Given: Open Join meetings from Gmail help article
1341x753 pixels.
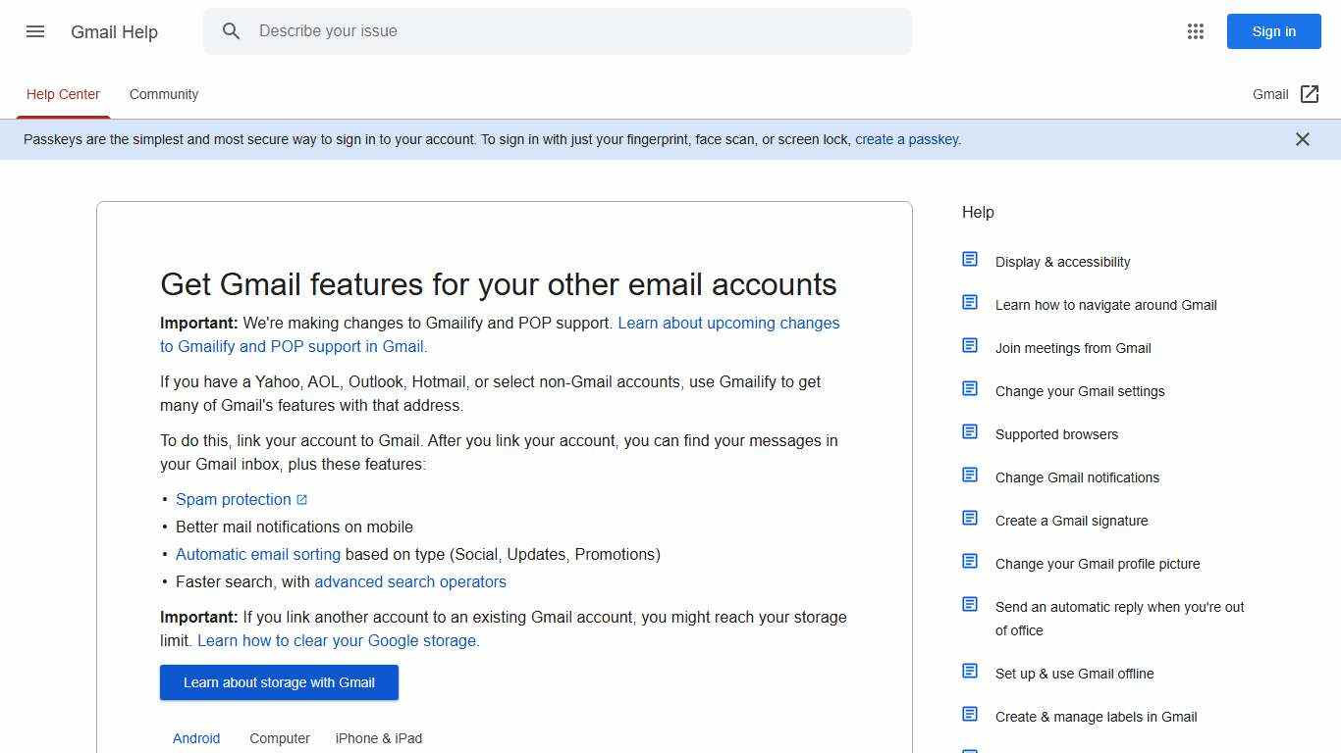Looking at the screenshot, I should pos(1073,348).
